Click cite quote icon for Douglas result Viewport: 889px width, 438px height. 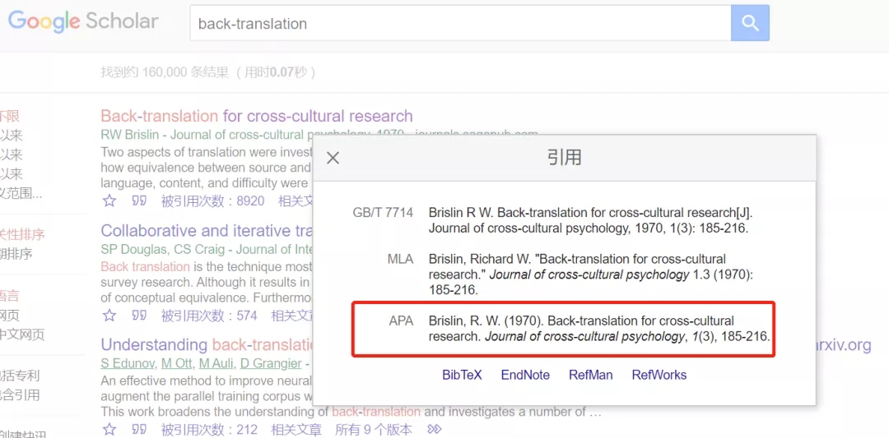pyautogui.click(x=139, y=316)
